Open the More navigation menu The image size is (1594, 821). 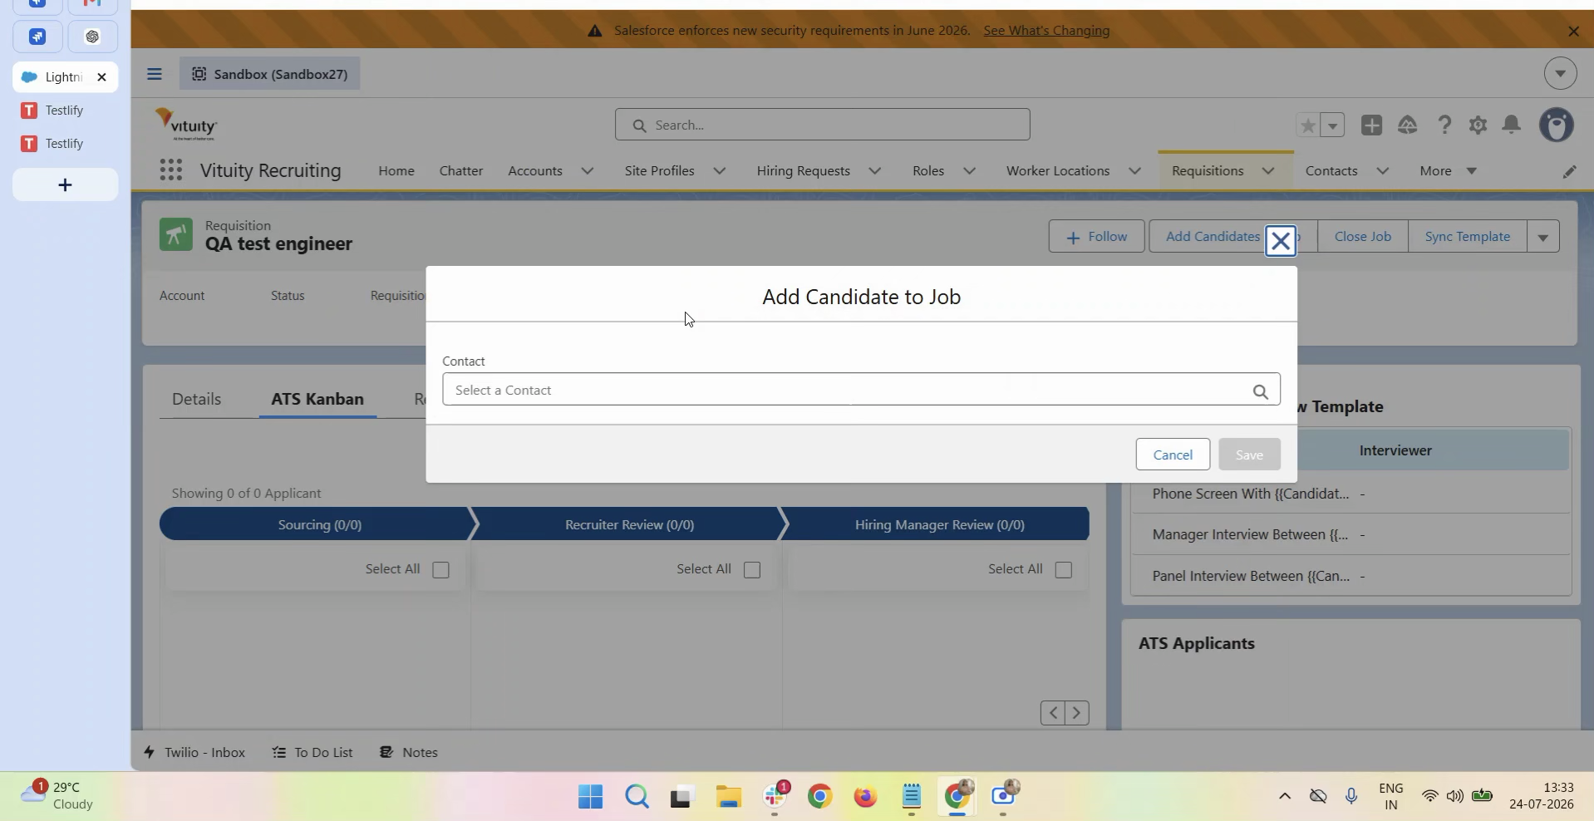point(1448,171)
